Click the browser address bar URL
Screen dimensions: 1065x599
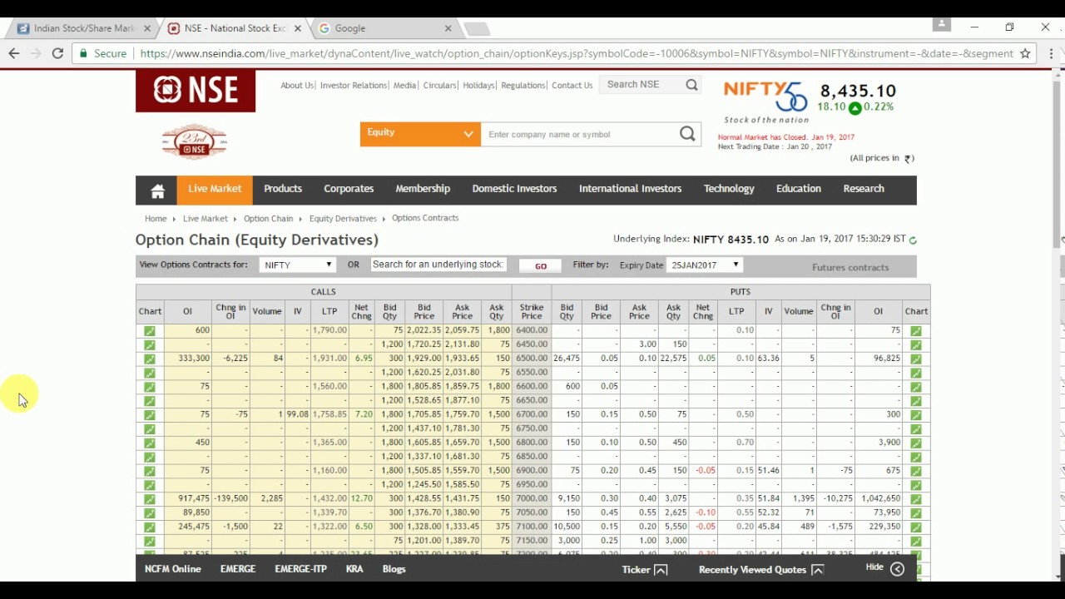pyautogui.click(x=577, y=53)
